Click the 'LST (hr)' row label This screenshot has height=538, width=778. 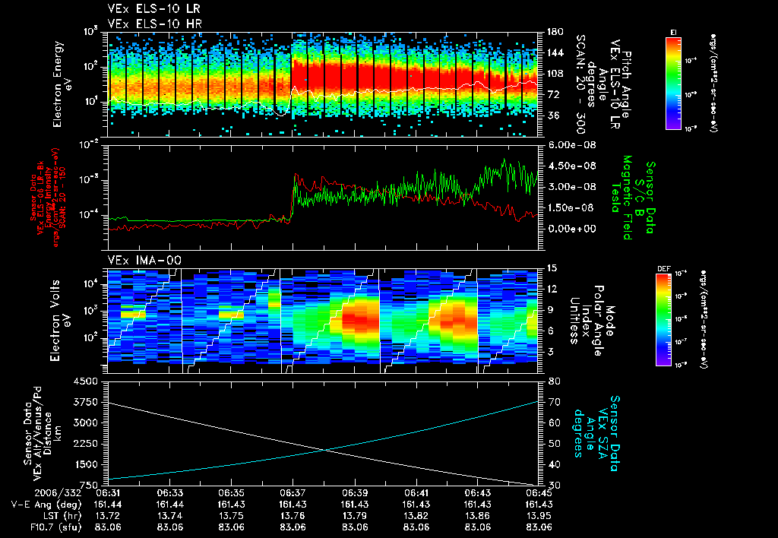(x=62, y=516)
